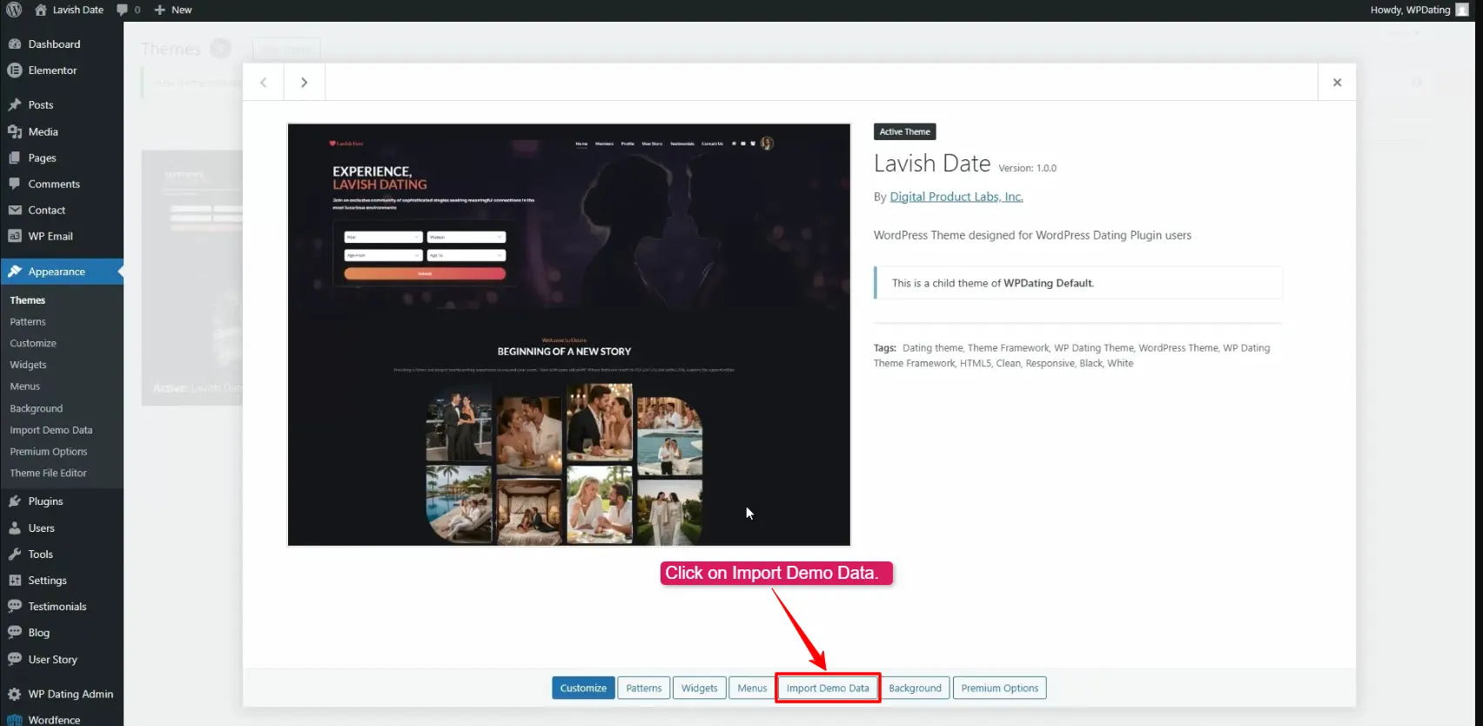Click the Elementor sidebar icon

click(x=15, y=71)
